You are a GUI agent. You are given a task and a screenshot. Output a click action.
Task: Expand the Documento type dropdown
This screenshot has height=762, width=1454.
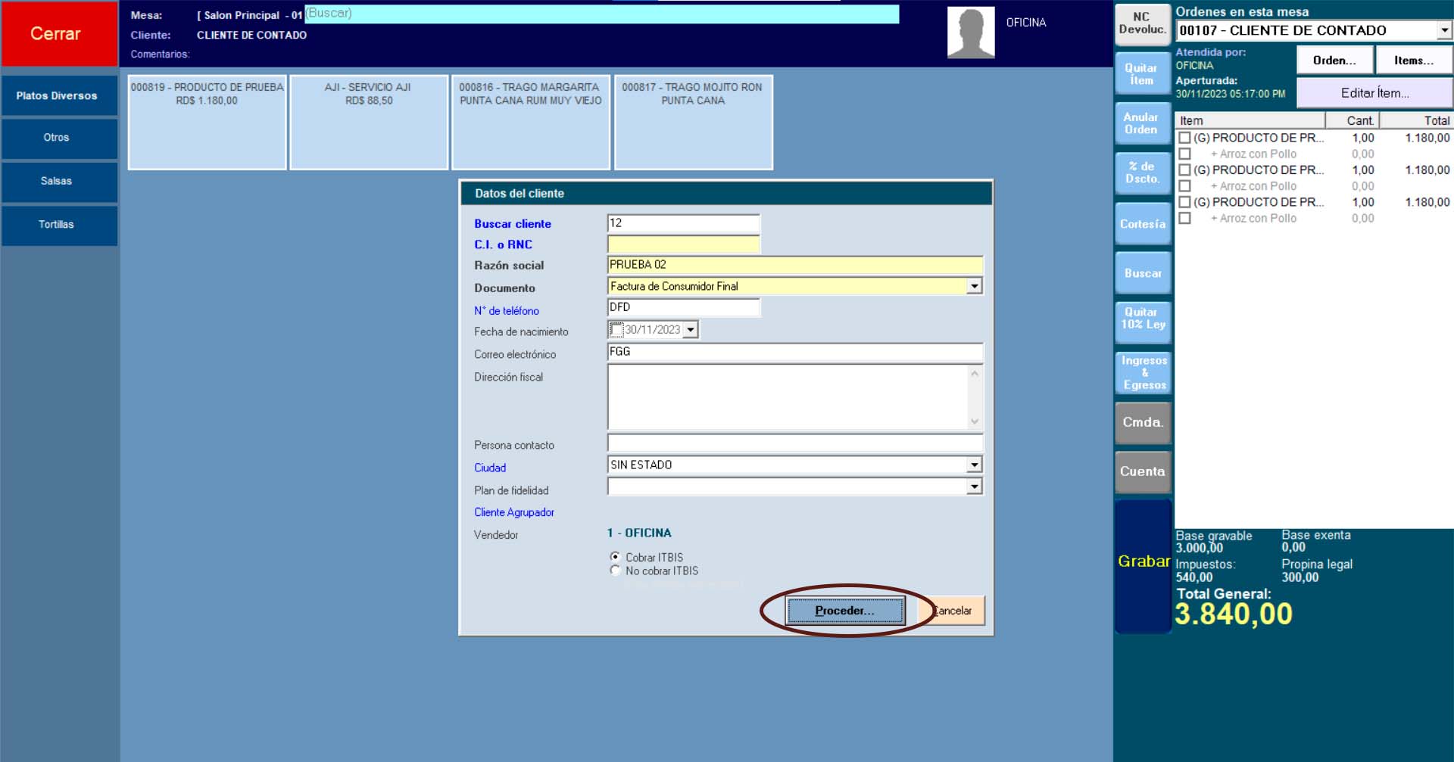point(974,286)
